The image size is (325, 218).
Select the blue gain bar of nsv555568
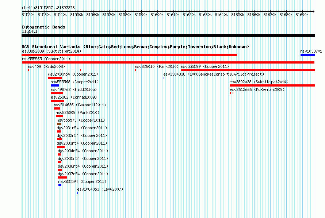[x=55, y=85]
